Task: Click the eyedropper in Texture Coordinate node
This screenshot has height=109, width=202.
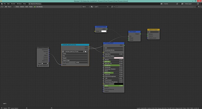Action: click(x=47, y=63)
